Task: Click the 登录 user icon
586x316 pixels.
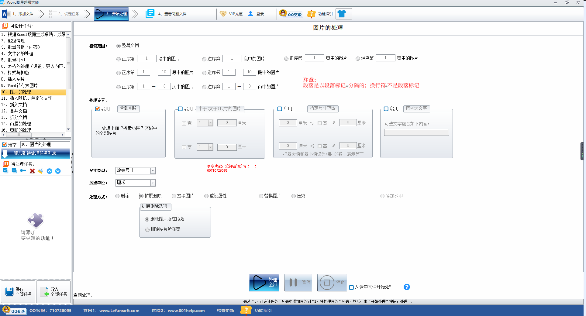Action: coord(250,14)
